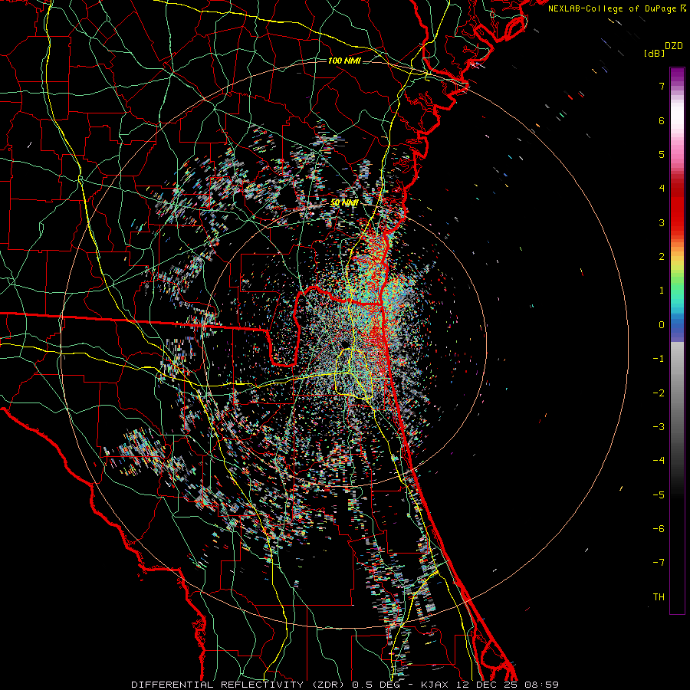
Task: Click the KJAX radar site identifier
Action: click(435, 685)
